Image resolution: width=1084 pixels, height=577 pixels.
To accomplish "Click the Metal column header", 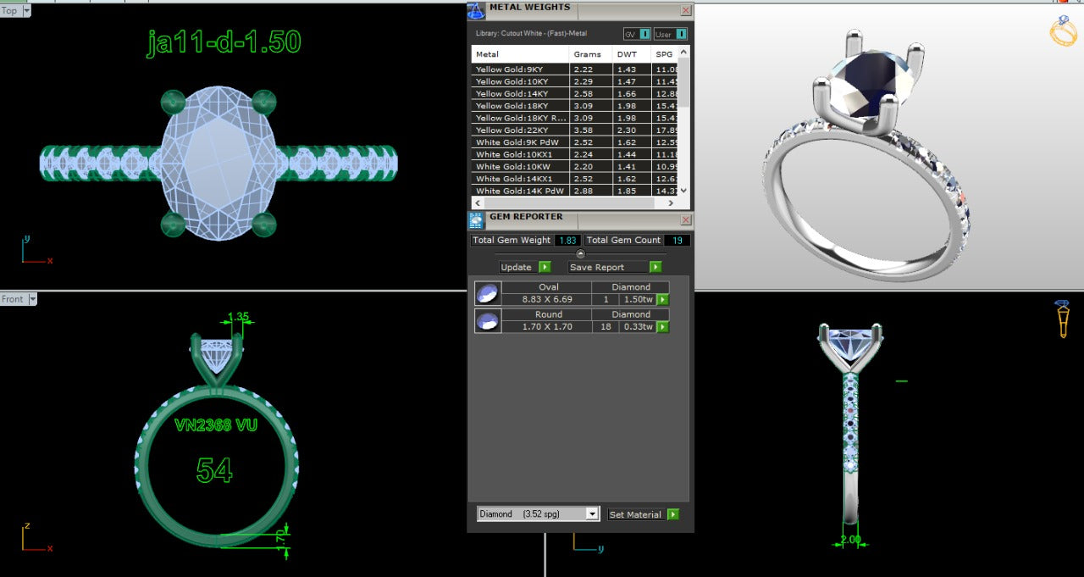I will tap(521, 54).
